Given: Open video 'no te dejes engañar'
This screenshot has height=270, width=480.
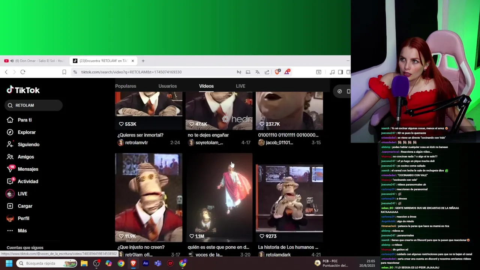Looking at the screenshot, I should (219, 111).
